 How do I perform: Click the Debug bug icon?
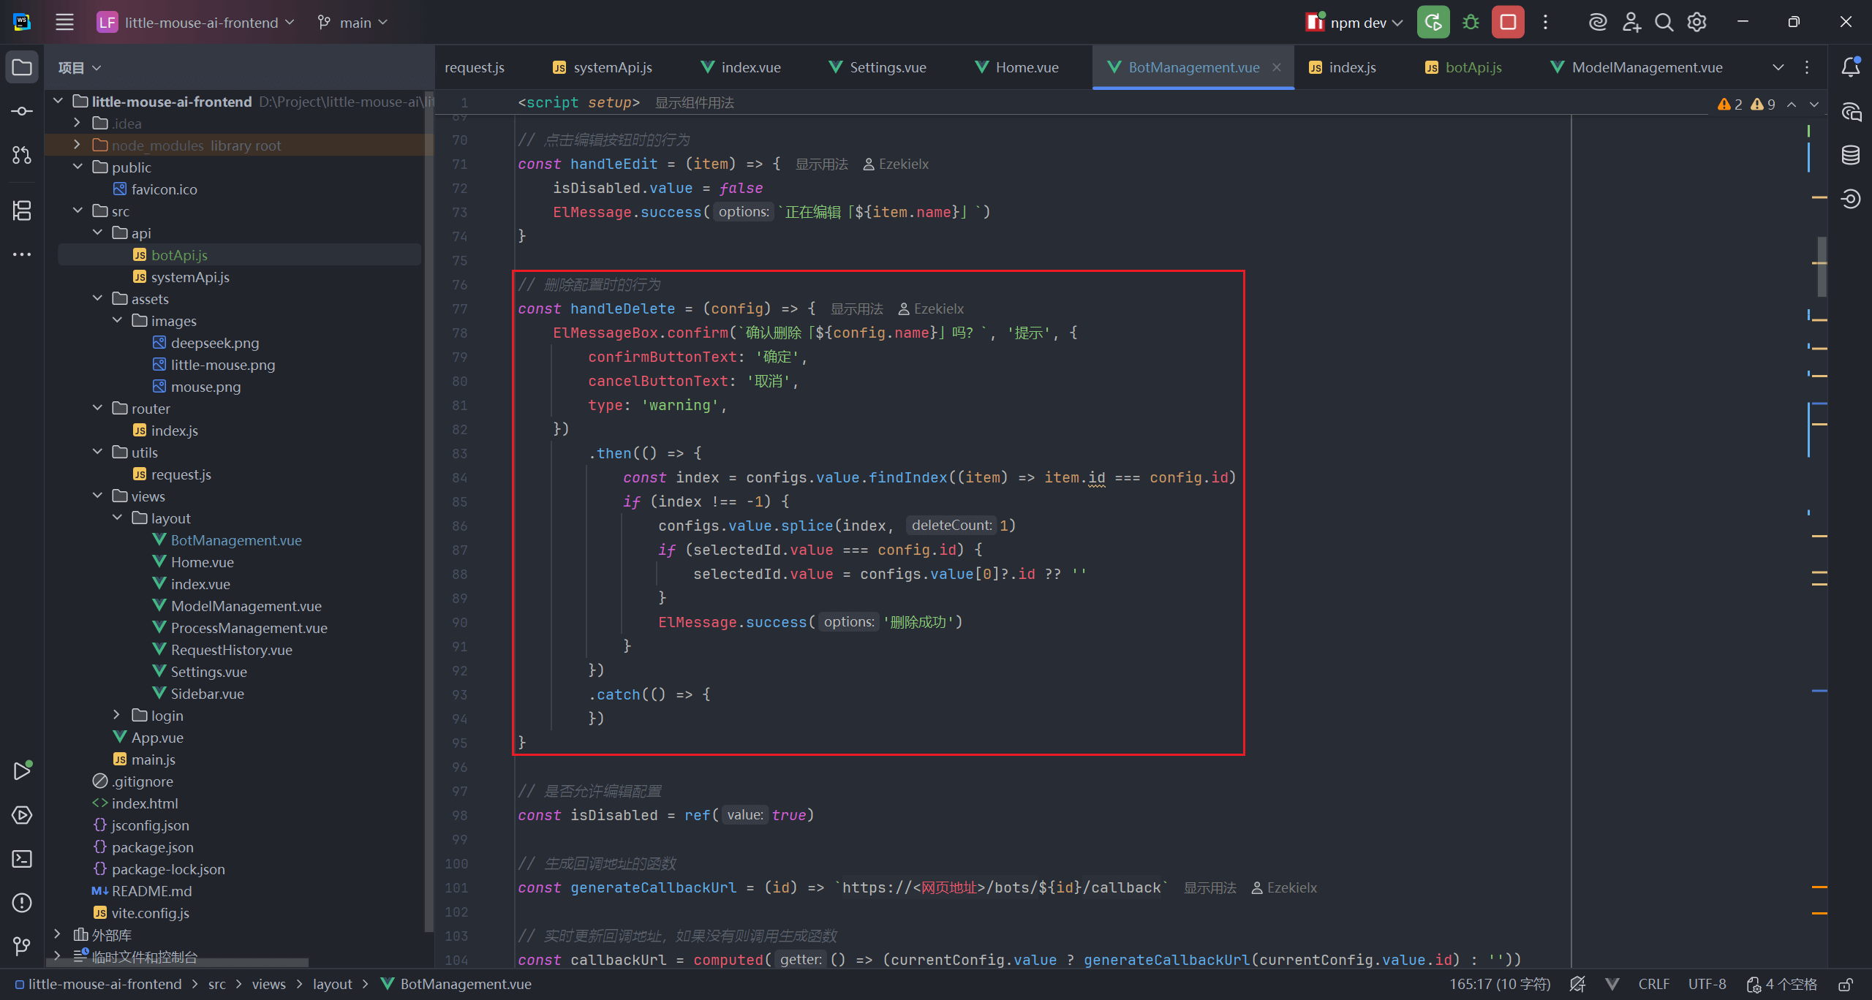[1471, 22]
